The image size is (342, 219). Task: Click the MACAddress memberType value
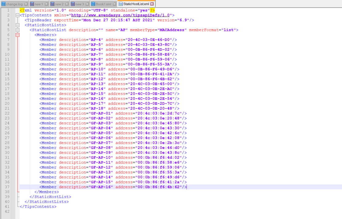[x=172, y=30]
